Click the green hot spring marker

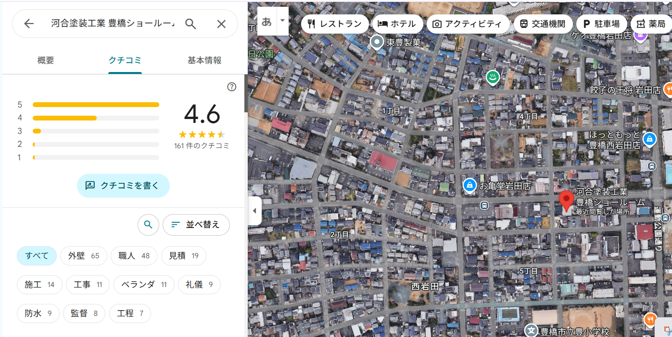coord(492,77)
